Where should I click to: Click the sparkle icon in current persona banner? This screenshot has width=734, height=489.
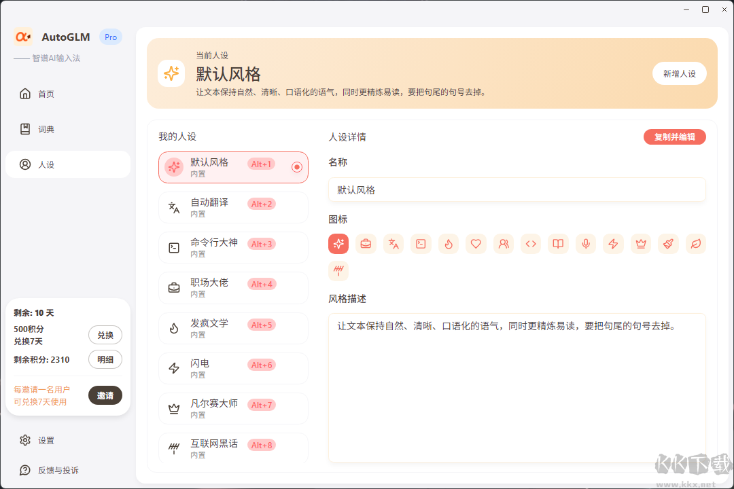click(171, 73)
